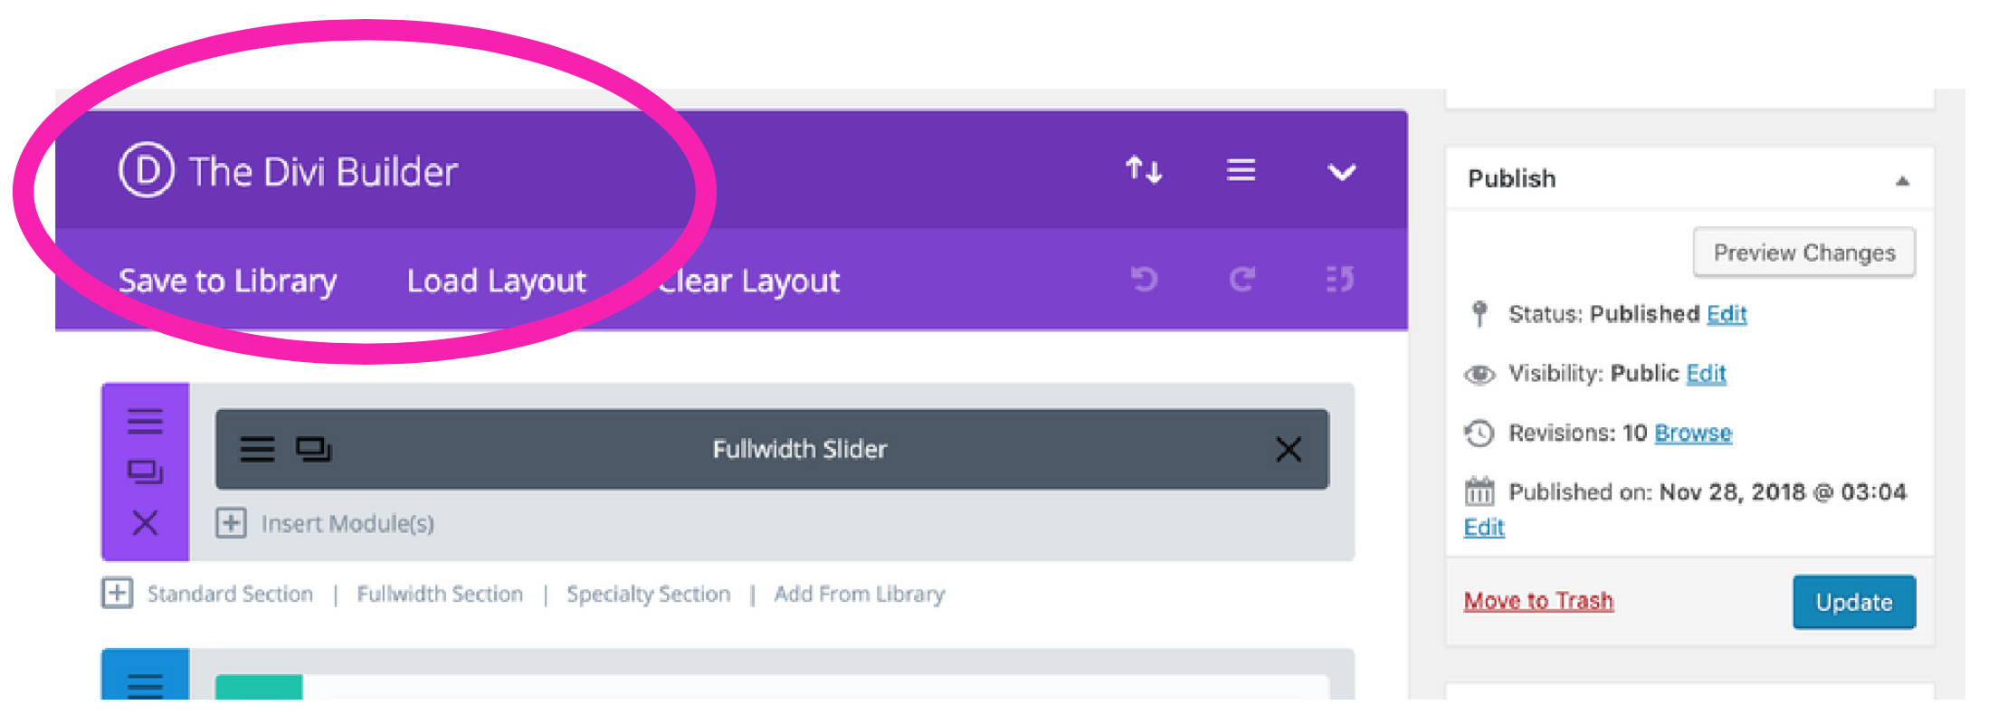
Task: Click the reorder sections arrows icon
Action: [x=1144, y=170]
